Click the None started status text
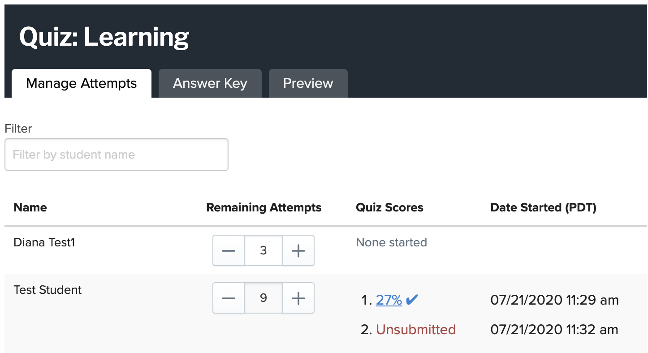 [x=391, y=242]
